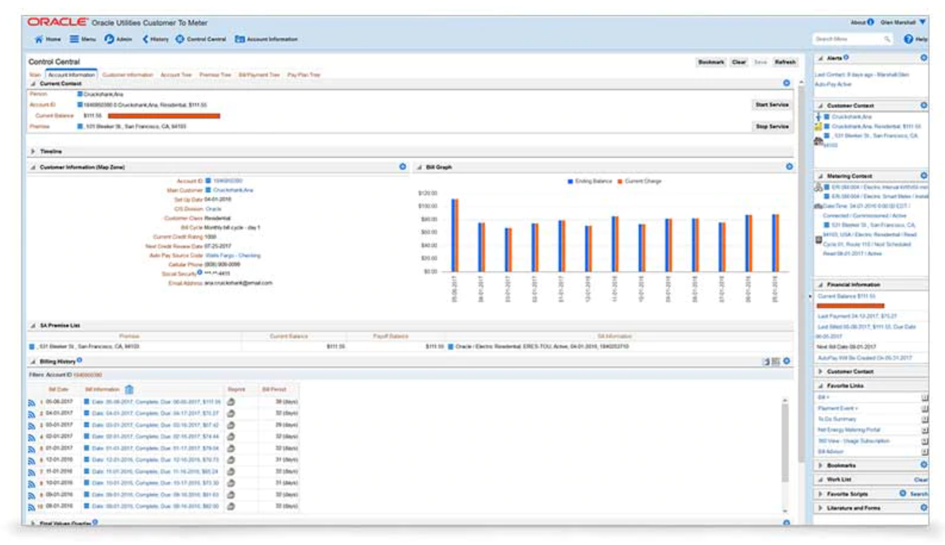Screen dimensions: 945x545
Task: Click reprint icon for bill 12-01-2016
Action: click(x=230, y=460)
